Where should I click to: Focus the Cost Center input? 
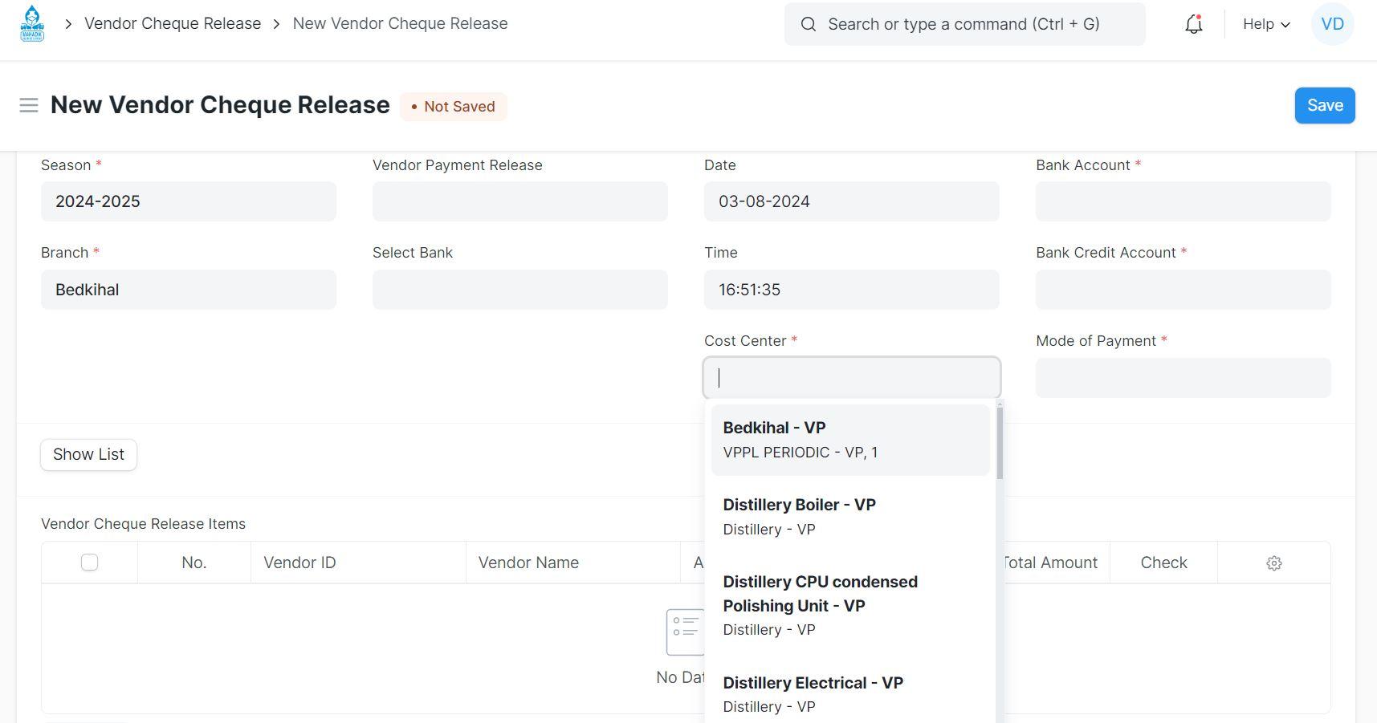click(851, 378)
